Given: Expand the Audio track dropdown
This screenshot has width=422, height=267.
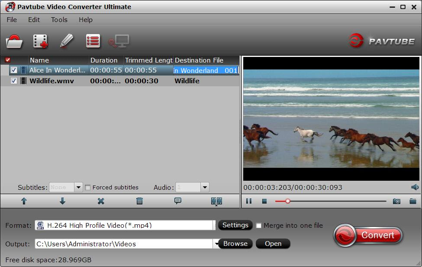Looking at the screenshot, I should point(205,187).
